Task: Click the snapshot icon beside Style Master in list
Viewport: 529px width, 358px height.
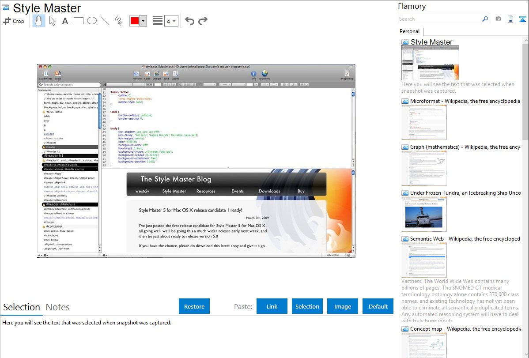Action: tap(405, 42)
